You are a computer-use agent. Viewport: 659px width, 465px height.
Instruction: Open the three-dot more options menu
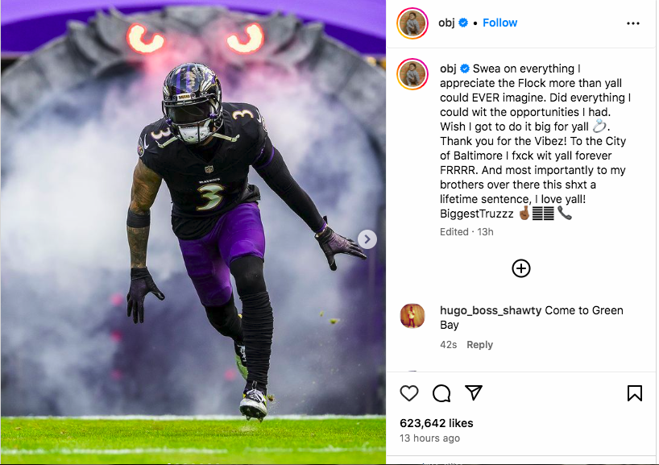[x=633, y=23]
